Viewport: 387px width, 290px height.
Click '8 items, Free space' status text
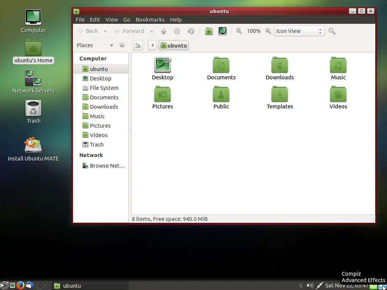(x=170, y=219)
